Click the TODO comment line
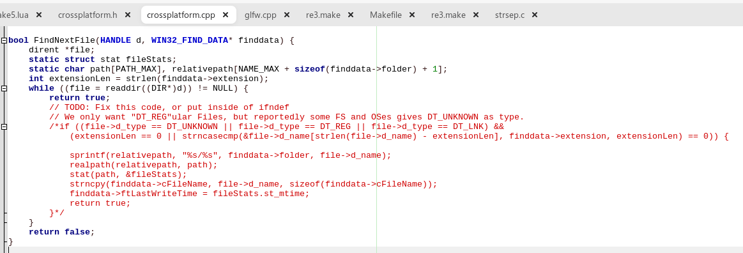 [x=169, y=107]
